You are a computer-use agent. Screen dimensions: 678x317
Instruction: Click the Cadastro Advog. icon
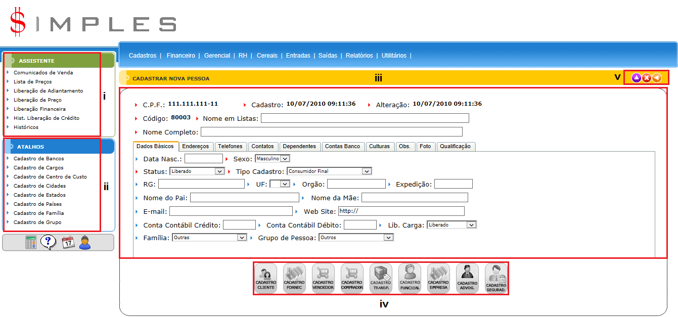pyautogui.click(x=467, y=279)
